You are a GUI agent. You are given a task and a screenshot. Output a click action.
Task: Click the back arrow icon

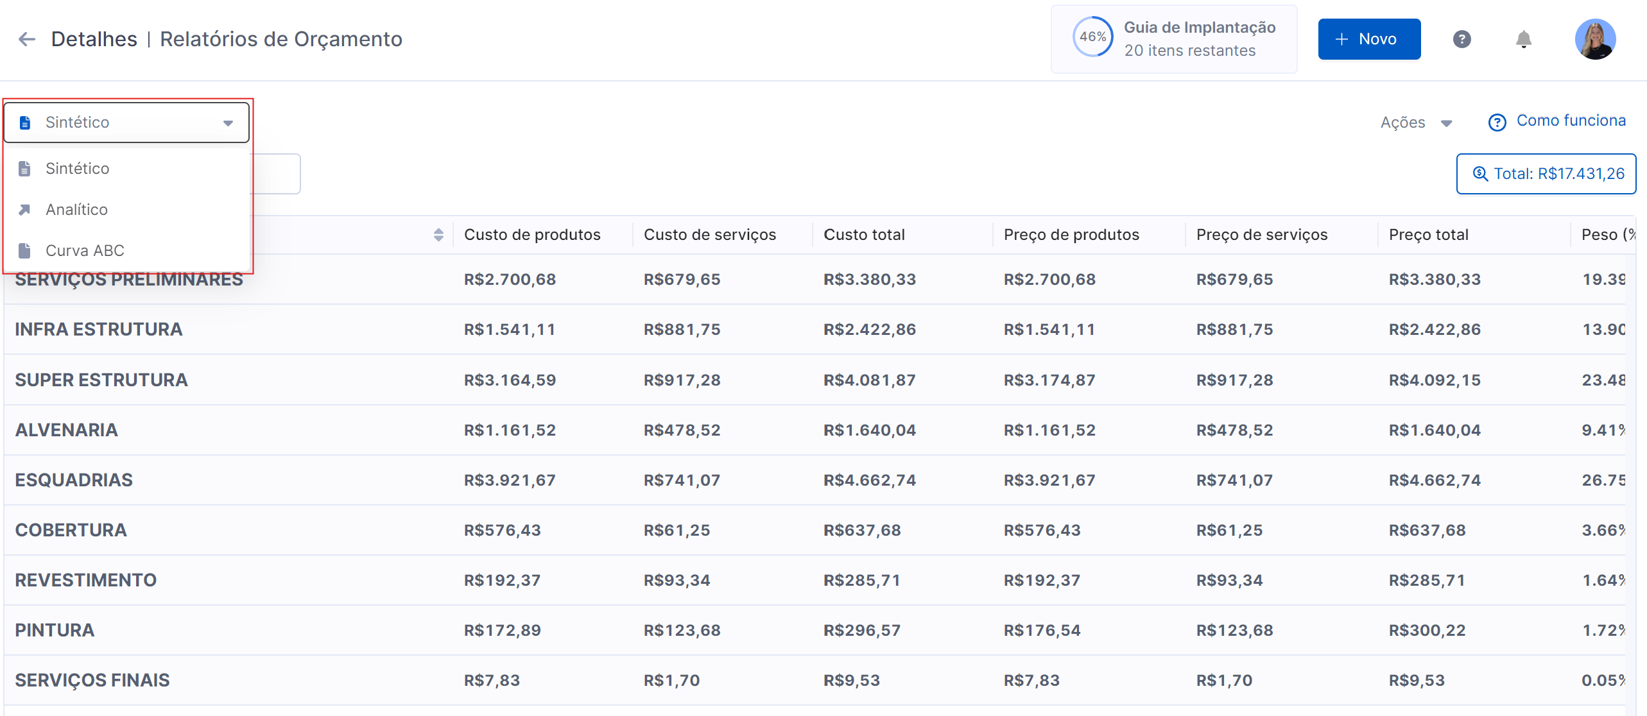pyautogui.click(x=27, y=39)
